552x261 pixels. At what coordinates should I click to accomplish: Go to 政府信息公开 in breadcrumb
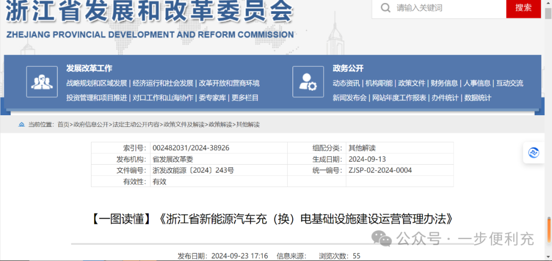click(91, 124)
